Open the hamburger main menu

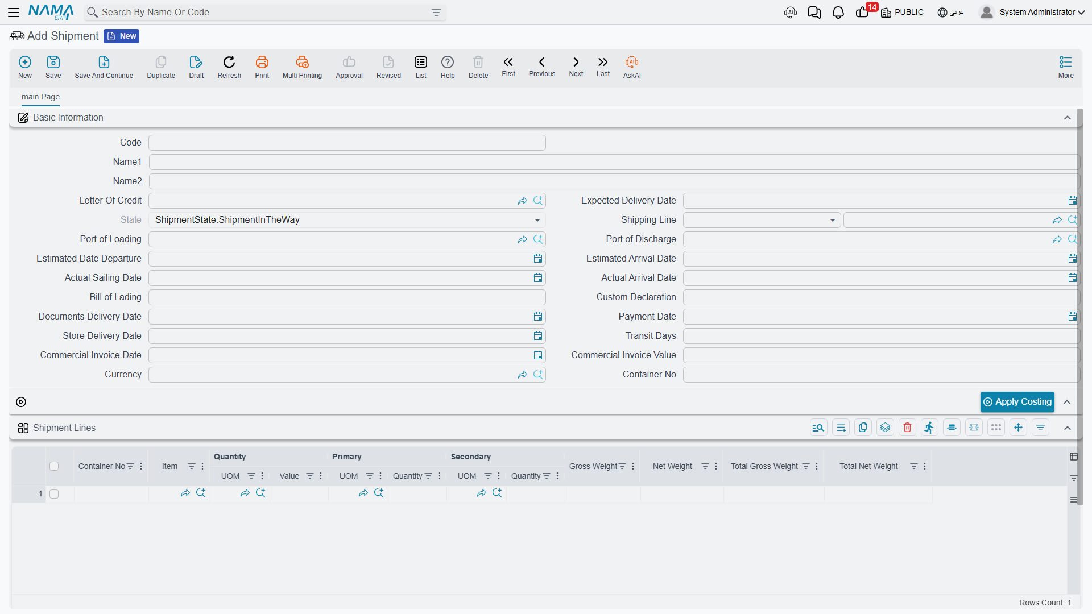(14, 12)
